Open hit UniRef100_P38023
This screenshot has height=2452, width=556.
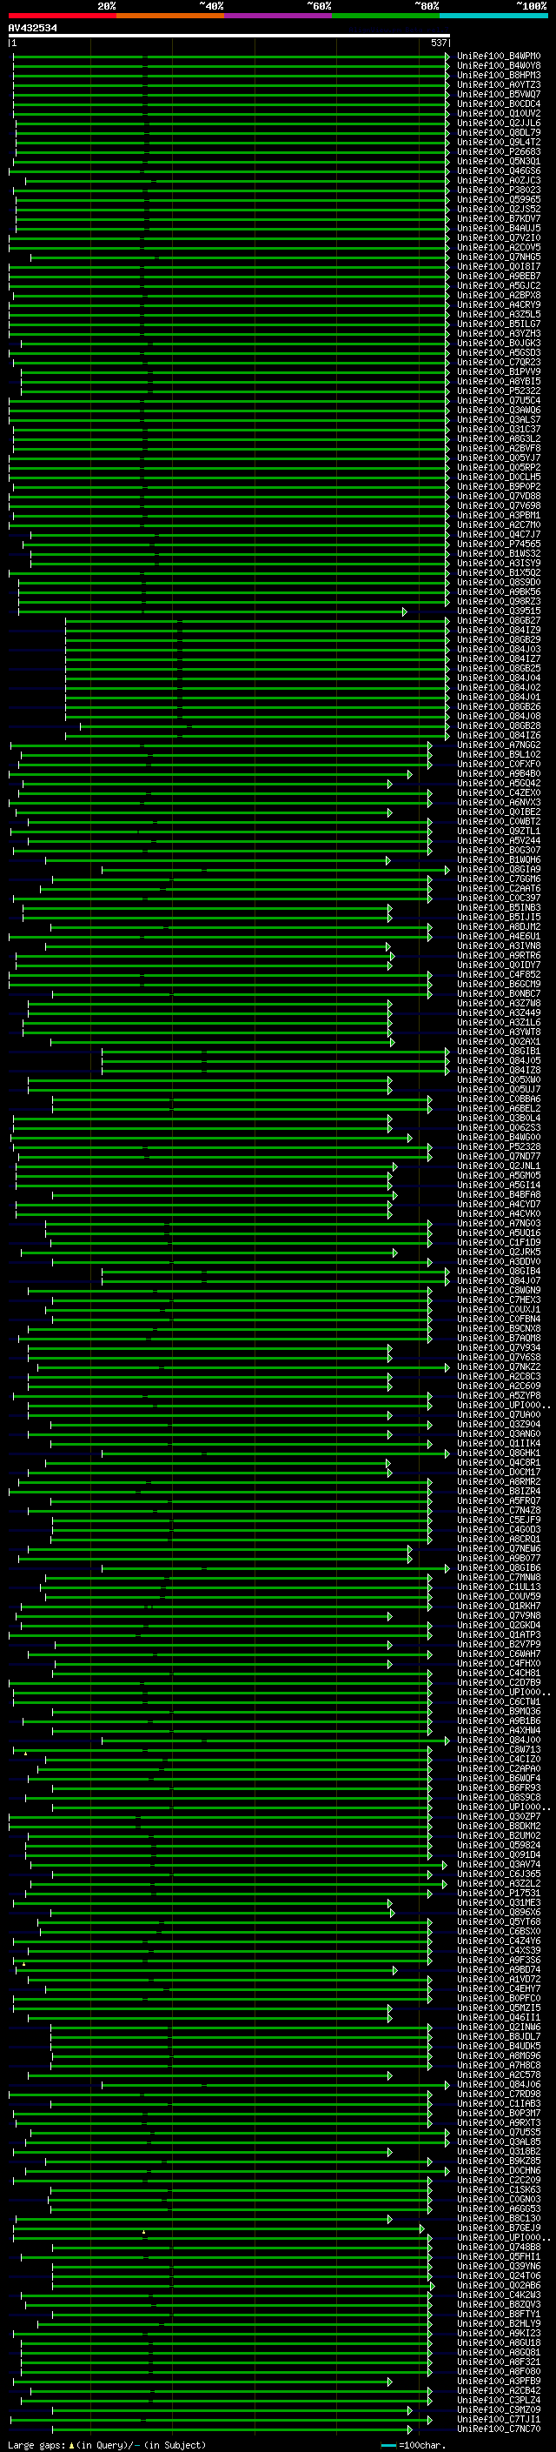(x=498, y=190)
